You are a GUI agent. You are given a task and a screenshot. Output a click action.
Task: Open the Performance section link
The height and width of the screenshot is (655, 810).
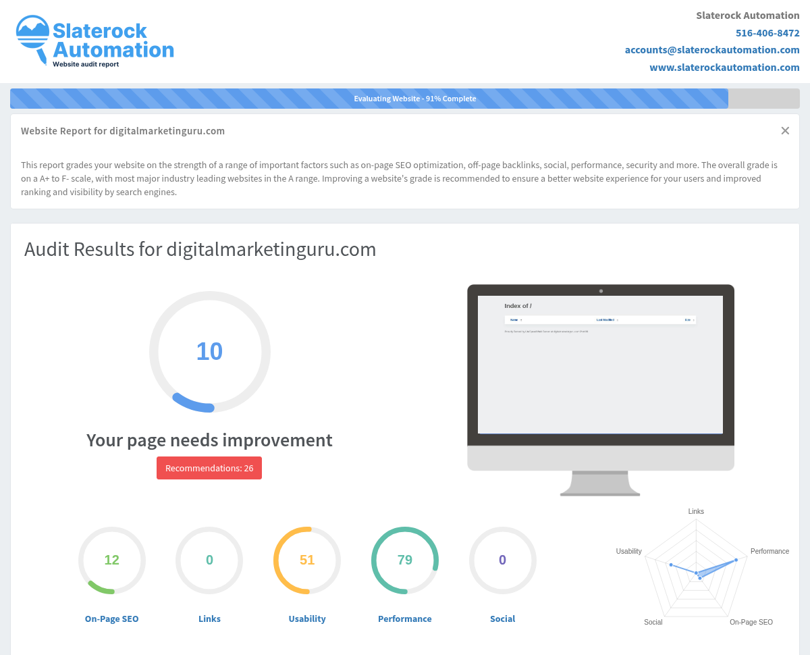[x=405, y=619]
